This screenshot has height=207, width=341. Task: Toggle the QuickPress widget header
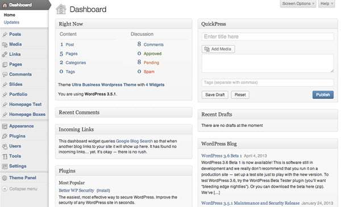pos(268,24)
